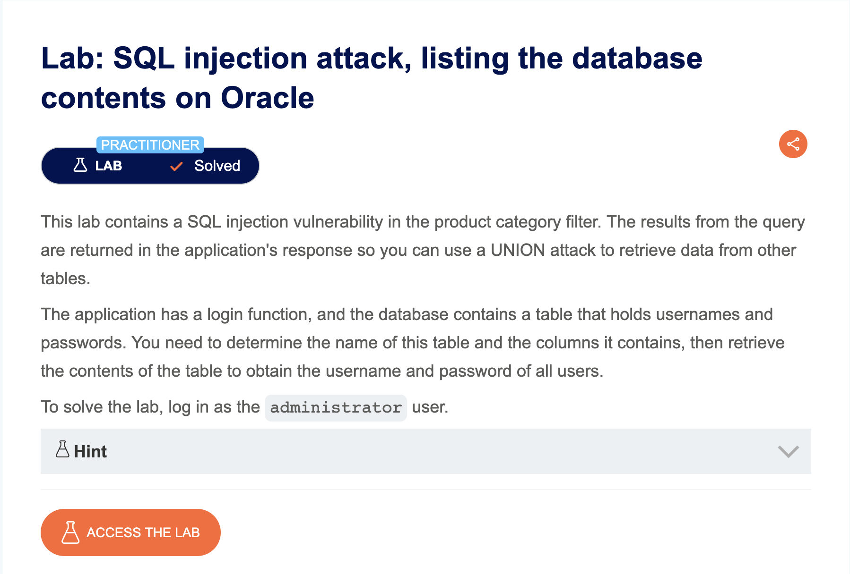Click the paragraph starting 'This lab contains'

(x=423, y=250)
